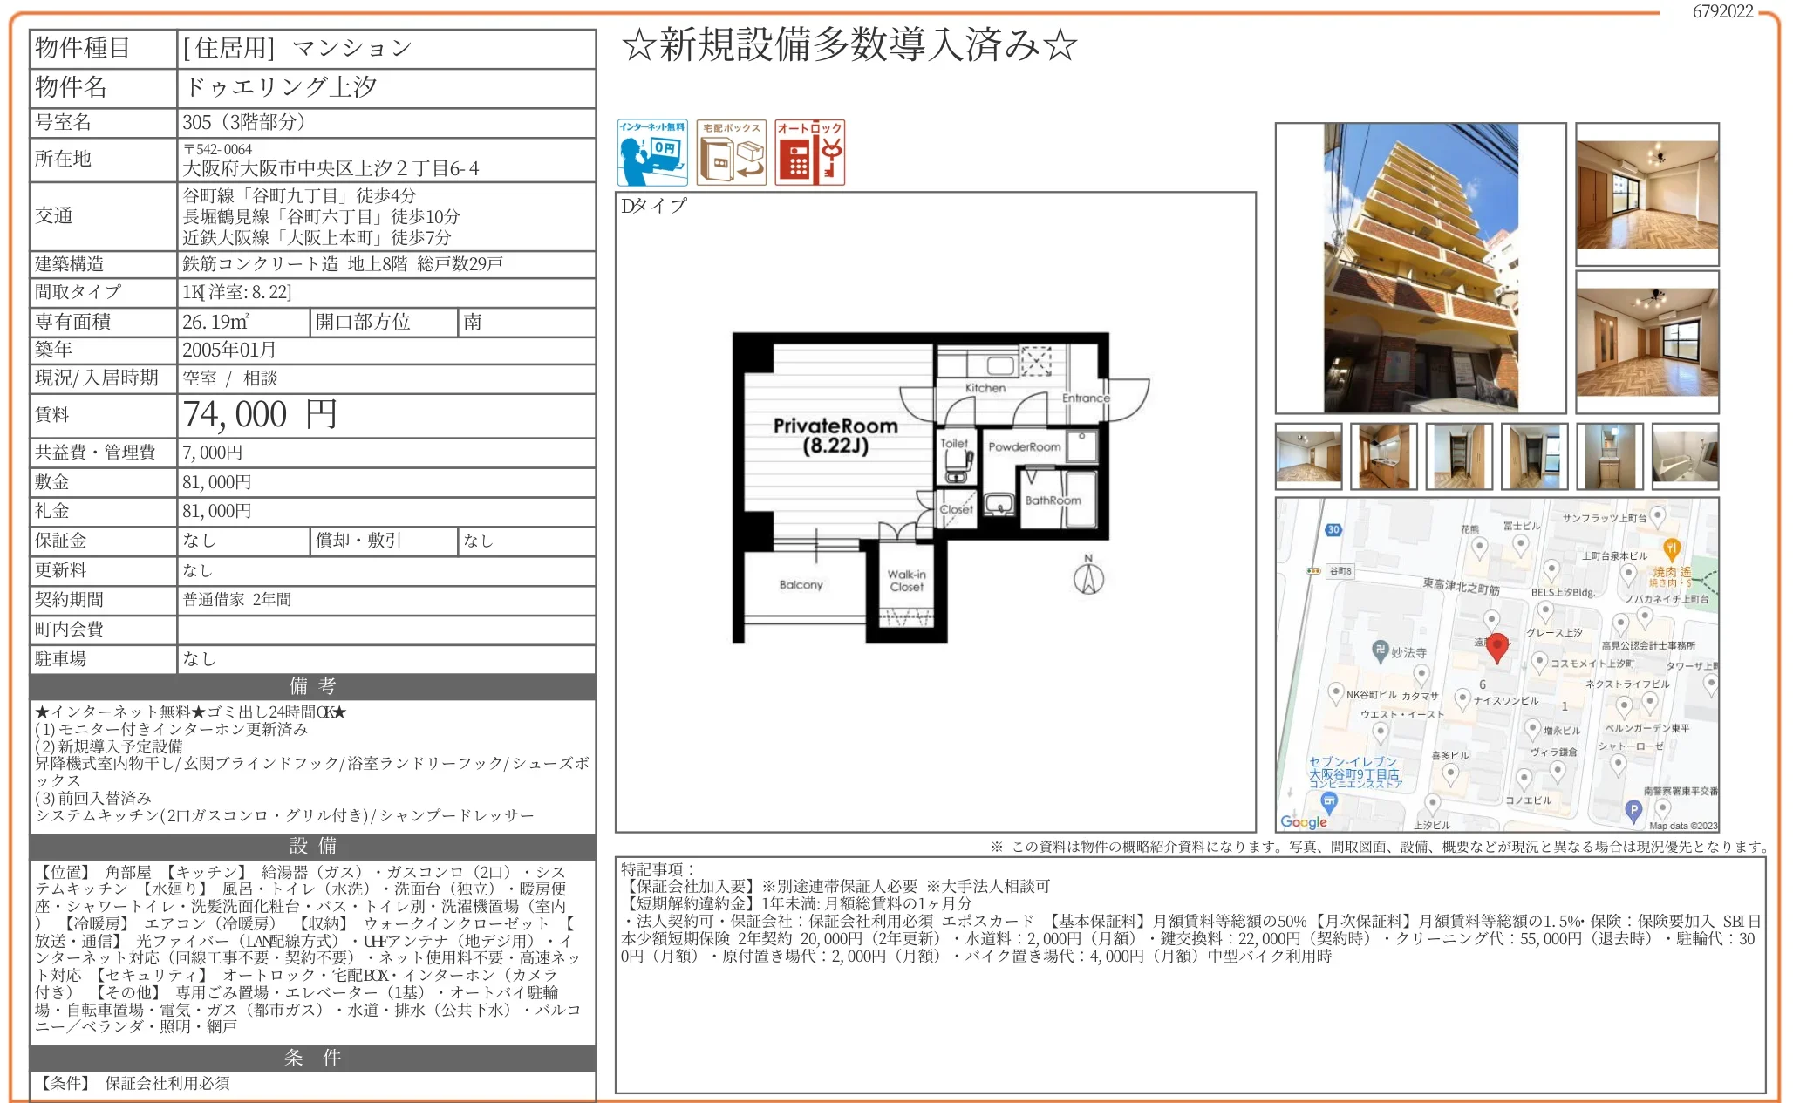This screenshot has width=1793, height=1103.
Task: Open the kitchen photo thumbnail
Action: (x=1384, y=456)
